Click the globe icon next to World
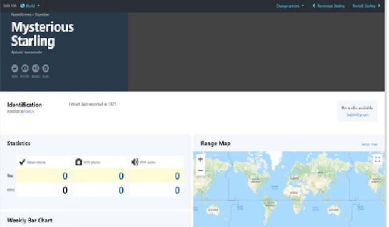 click(22, 5)
